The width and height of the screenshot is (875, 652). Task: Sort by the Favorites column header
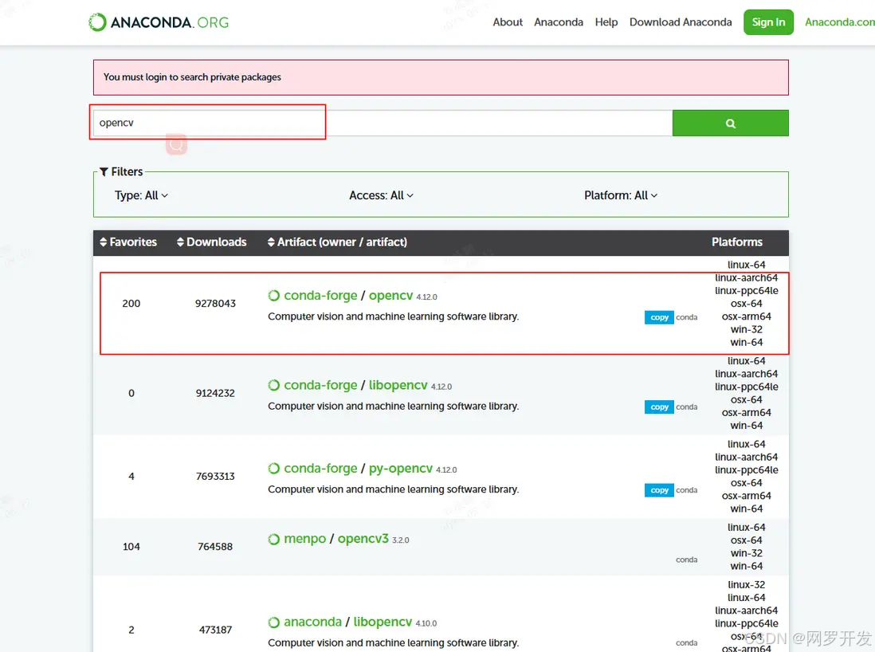[x=133, y=242]
